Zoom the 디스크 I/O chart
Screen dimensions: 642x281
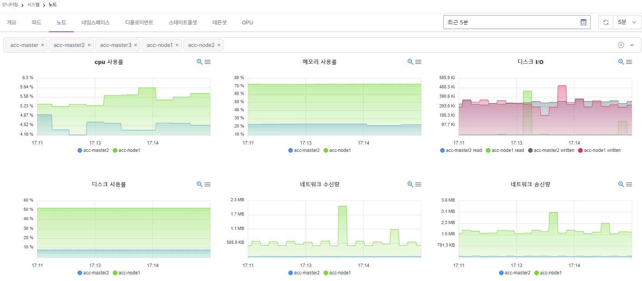pyautogui.click(x=621, y=62)
